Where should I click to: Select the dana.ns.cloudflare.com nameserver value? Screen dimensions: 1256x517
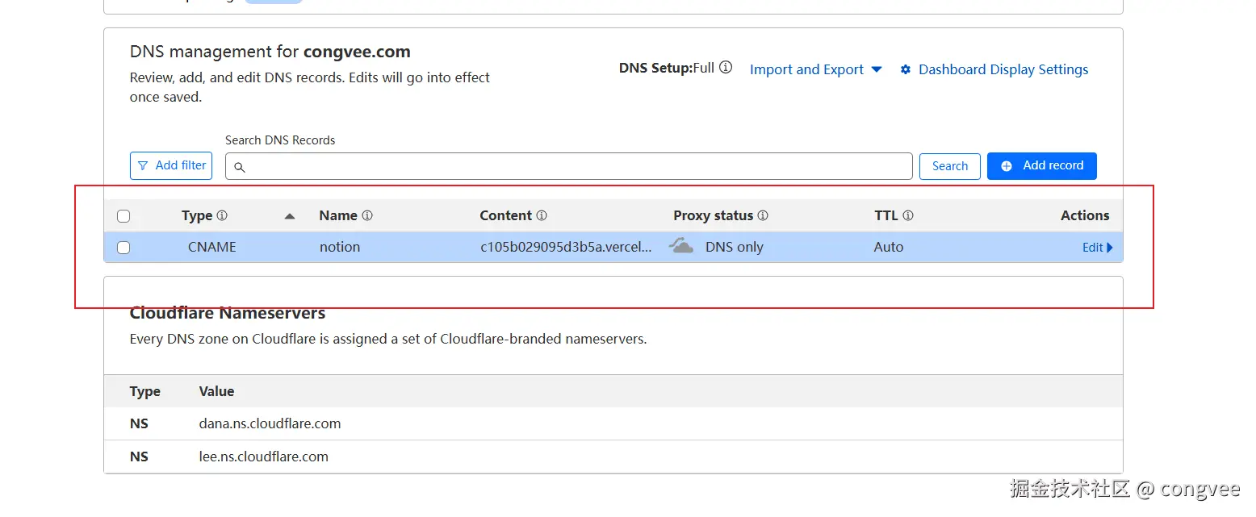point(270,423)
